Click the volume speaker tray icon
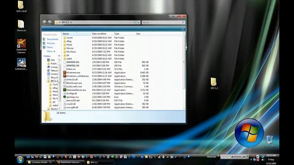Image resolution: width=294 pixels, height=165 pixels. coord(263,160)
